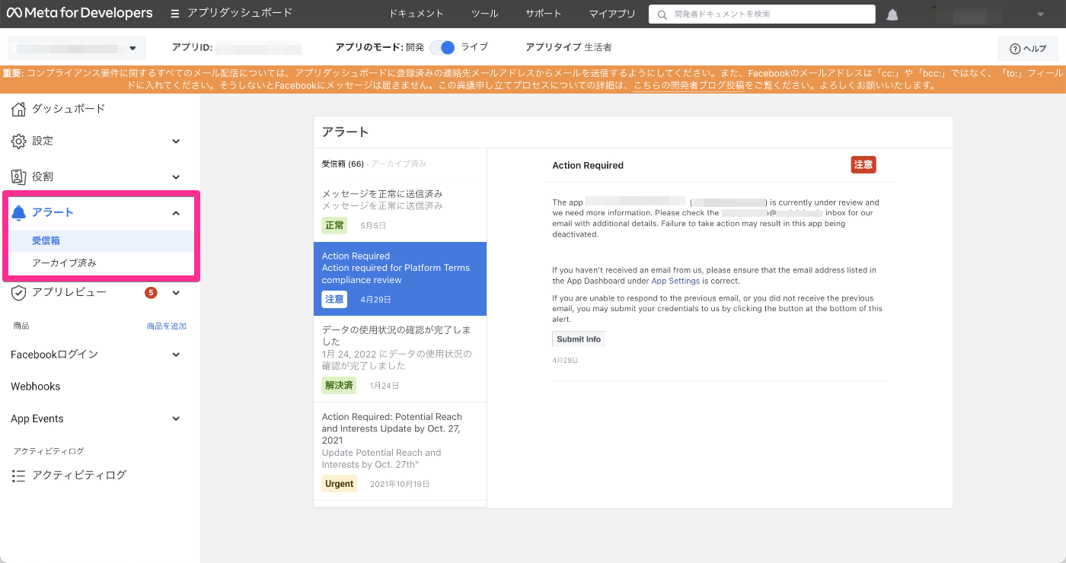The image size is (1066, 563).
Task: Click the search magnifier icon
Action: [662, 14]
